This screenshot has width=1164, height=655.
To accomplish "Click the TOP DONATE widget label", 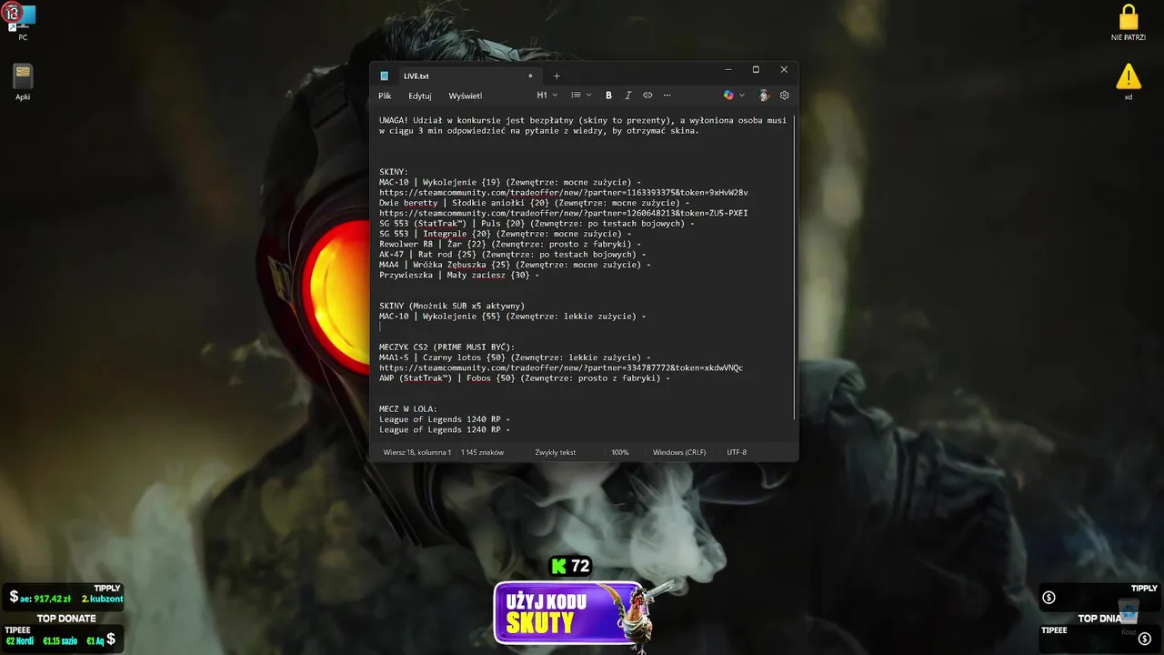I will (65, 619).
